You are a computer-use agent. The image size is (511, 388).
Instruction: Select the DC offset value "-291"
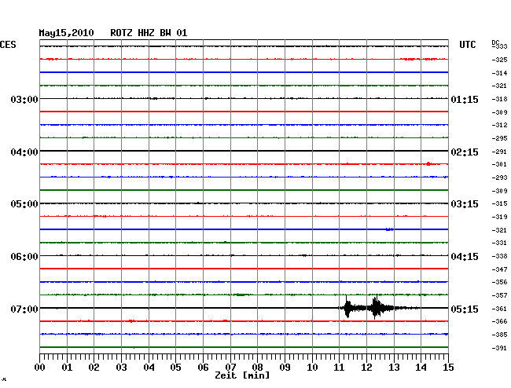click(499, 152)
